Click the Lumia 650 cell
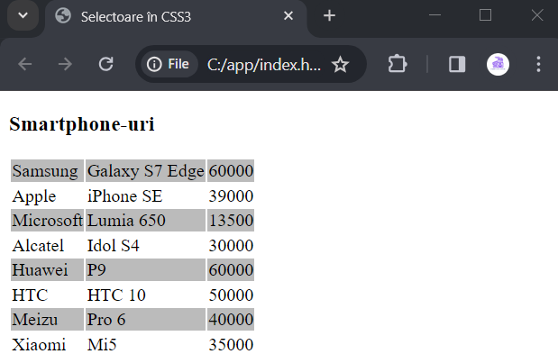Screen dimensions: 558x363 tap(145, 220)
